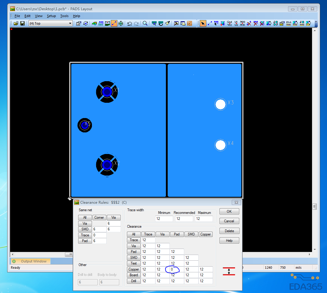The height and width of the screenshot is (293, 327).
Task: Open the Help menu
Action: pyautogui.click(x=77, y=16)
